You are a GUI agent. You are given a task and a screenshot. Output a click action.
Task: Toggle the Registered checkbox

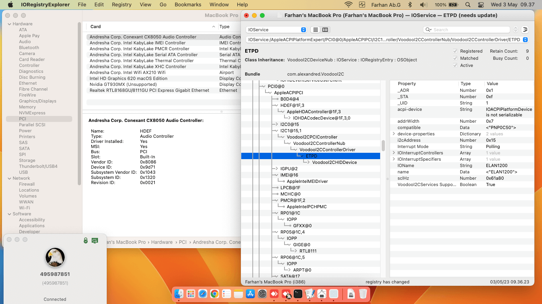455,51
